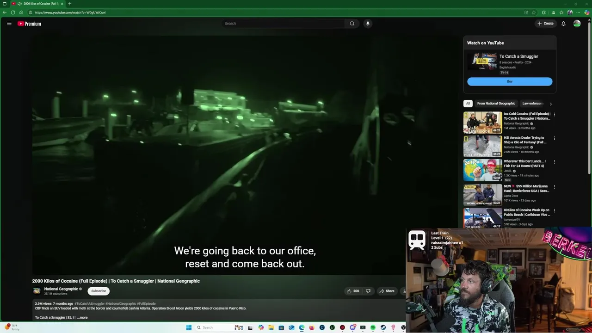
Task: Open Fish For 24 Hours video thumbnail
Action: (482, 170)
